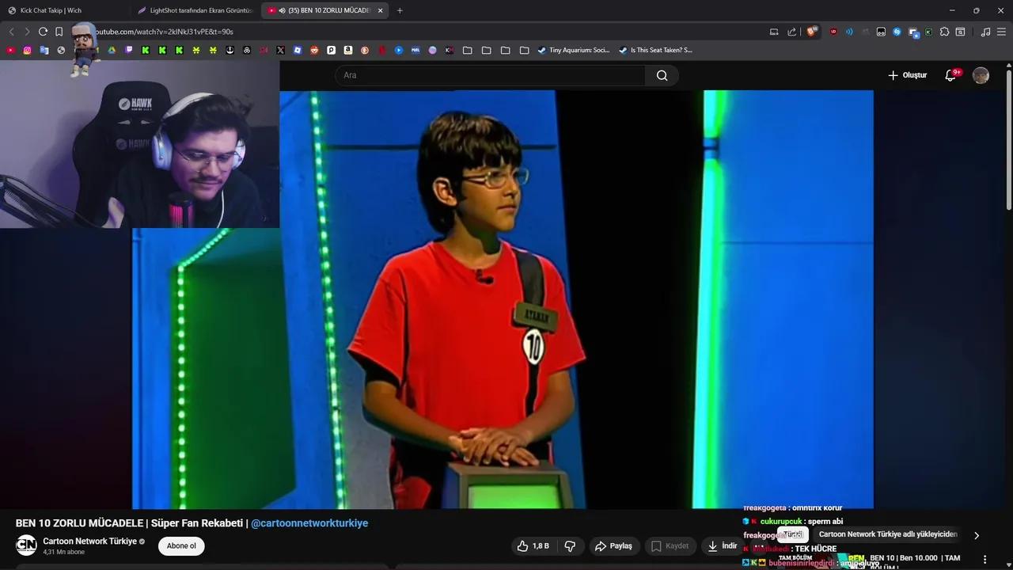Open Is This Seat Taken? bookmark
This screenshot has width=1013, height=570.
tap(655, 50)
